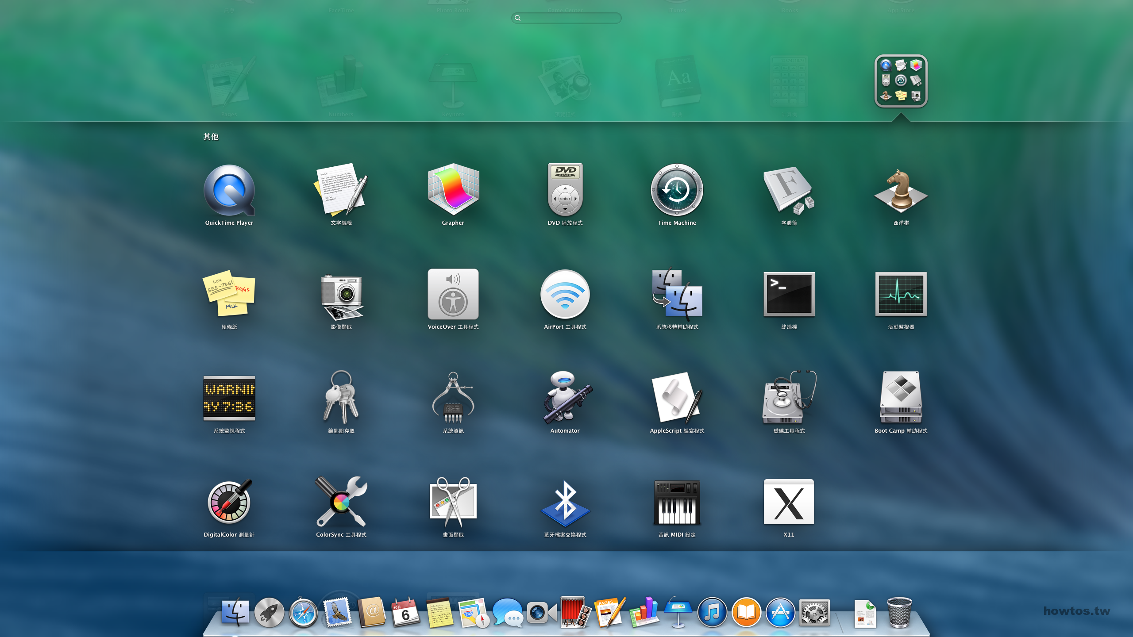Screen dimensions: 1133x637
Task: Launch 系統移轉輔助程式 Migration Assistant
Action: [677, 294]
